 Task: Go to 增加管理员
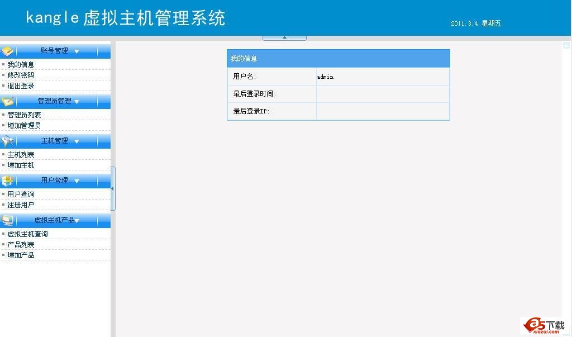[x=24, y=126]
